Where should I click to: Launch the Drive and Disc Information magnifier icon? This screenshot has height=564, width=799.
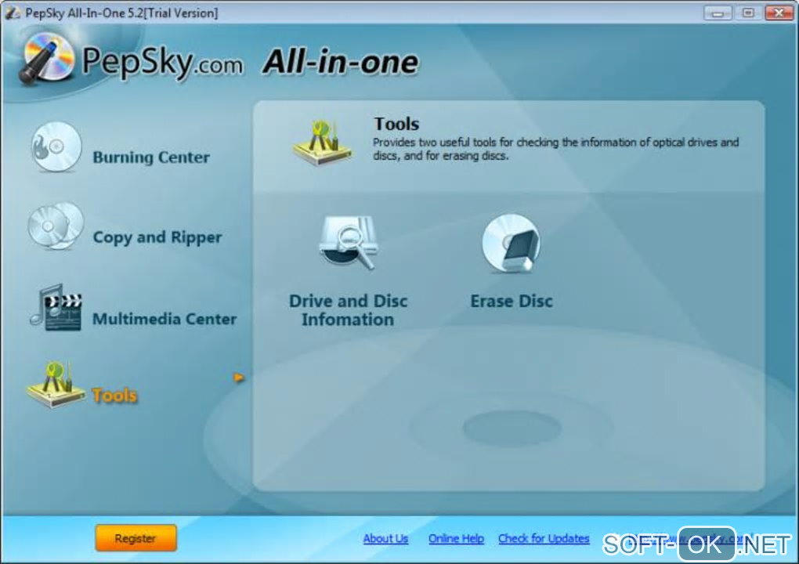[349, 243]
